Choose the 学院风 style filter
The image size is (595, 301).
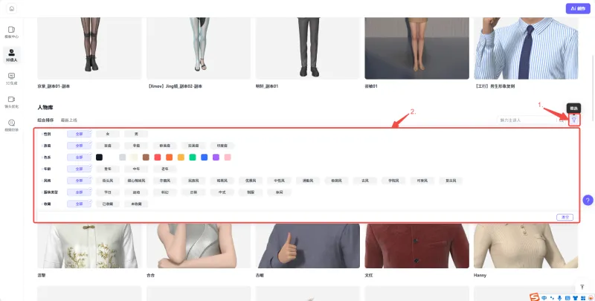(393, 181)
